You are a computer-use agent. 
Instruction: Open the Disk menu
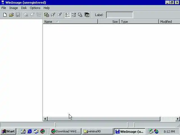[x=24, y=8]
